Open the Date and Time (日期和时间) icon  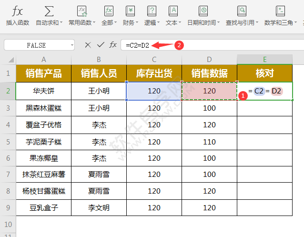tap(203, 11)
